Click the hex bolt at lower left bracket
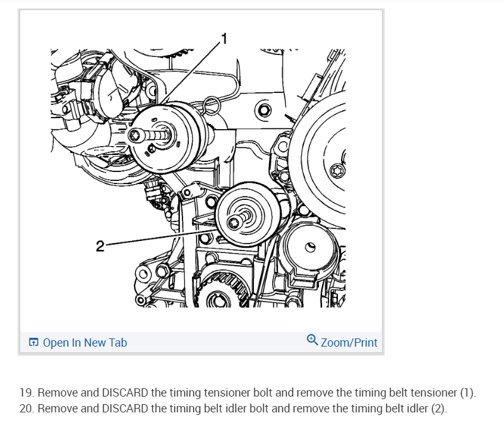 pyautogui.click(x=163, y=271)
